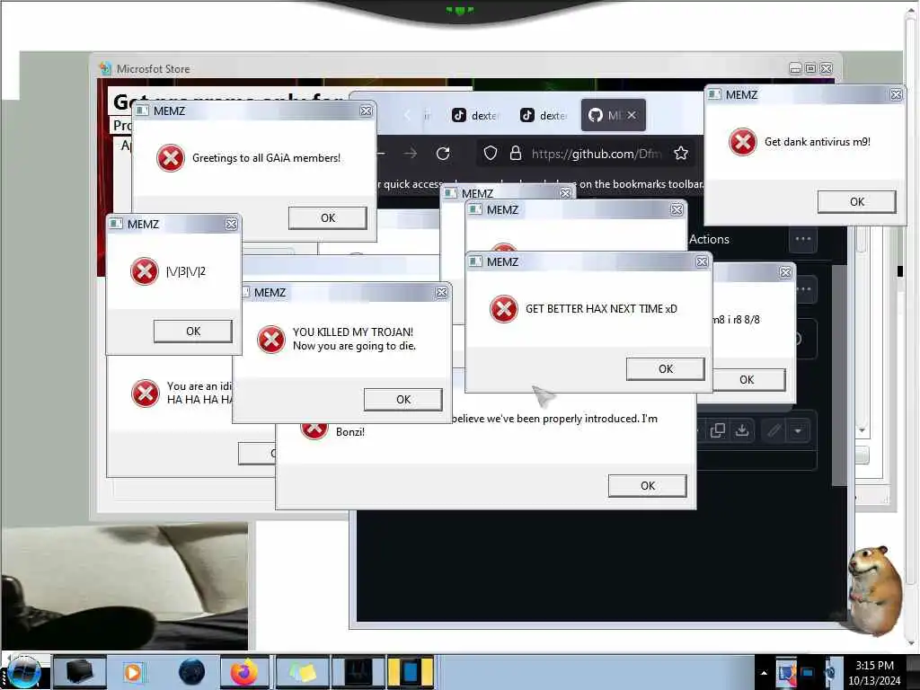Edit file with the pencil icon
Viewport: 920px width, 690px height.
point(774,431)
